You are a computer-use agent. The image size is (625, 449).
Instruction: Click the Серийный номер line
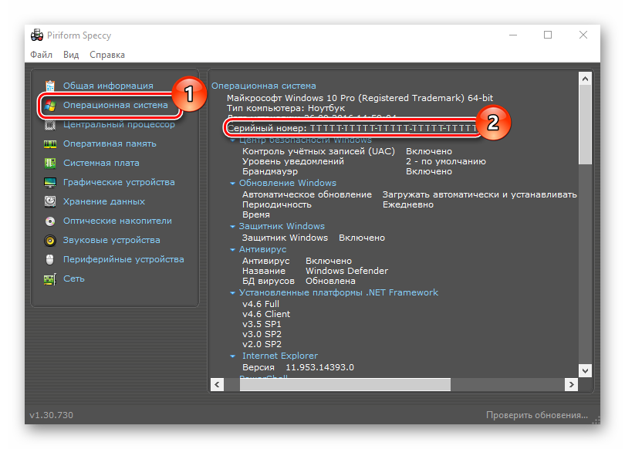[352, 128]
